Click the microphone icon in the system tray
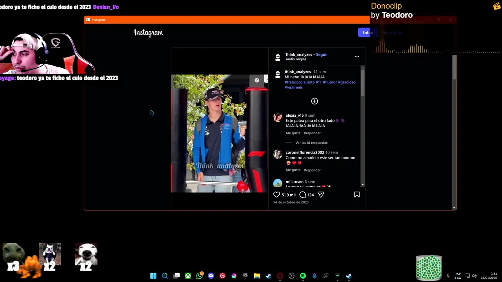Viewport: 502px width, 282px height. 448,276
